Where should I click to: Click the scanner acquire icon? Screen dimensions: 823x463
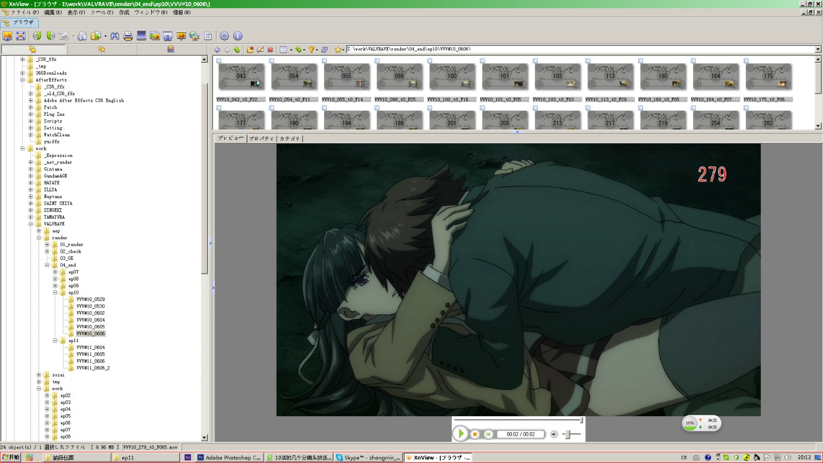[141, 35]
